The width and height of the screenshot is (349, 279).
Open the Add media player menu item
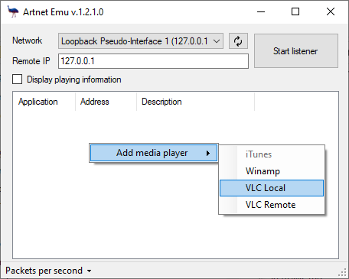(154, 153)
